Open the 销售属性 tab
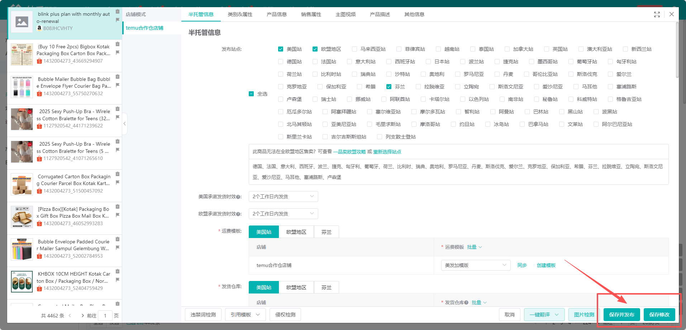The image size is (686, 330). pos(311,14)
